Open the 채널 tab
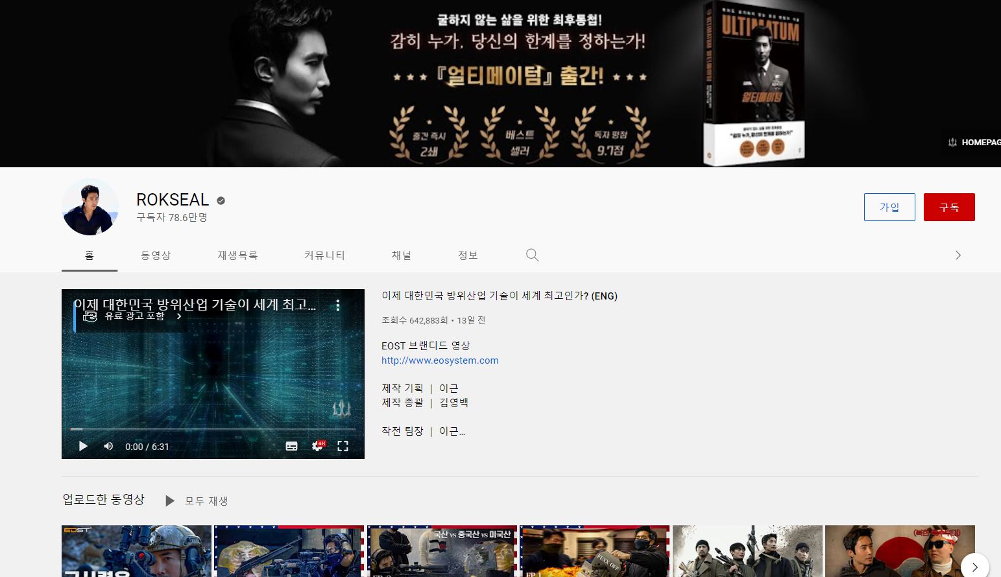Image resolution: width=1001 pixels, height=577 pixels. click(402, 255)
